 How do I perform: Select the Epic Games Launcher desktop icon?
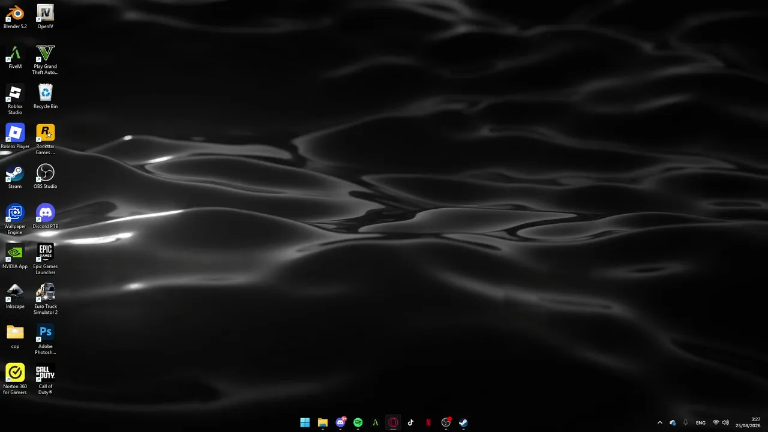46,260
